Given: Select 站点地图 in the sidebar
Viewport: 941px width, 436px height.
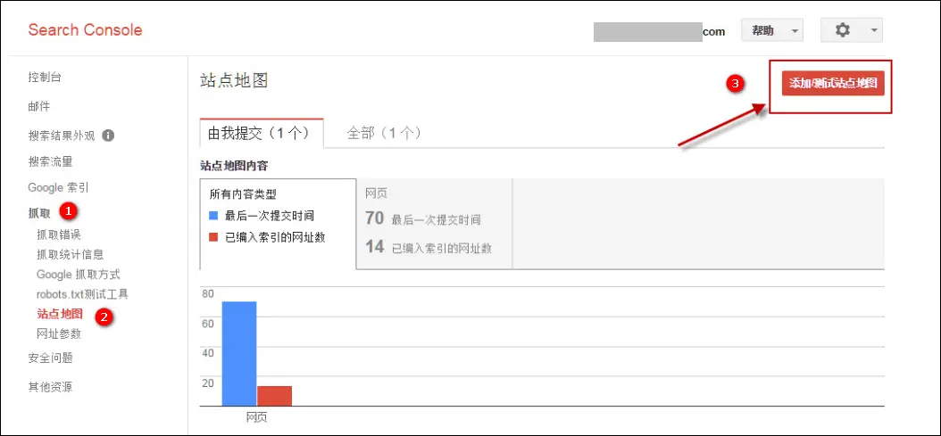Looking at the screenshot, I should tap(60, 314).
